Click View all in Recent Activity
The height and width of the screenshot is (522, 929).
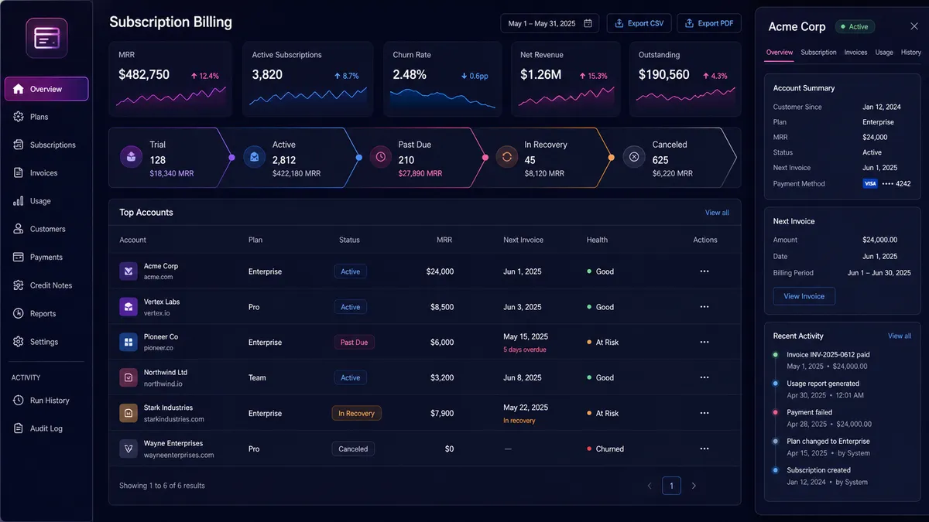(900, 336)
